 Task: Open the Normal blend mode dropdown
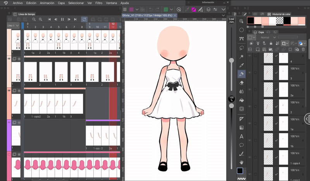tap(268, 37)
